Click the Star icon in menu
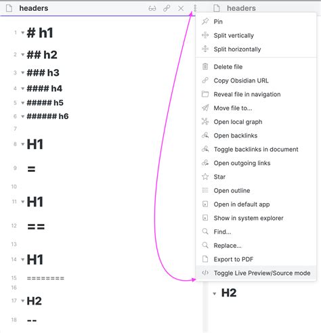The width and height of the screenshot is (321, 333). (205, 177)
